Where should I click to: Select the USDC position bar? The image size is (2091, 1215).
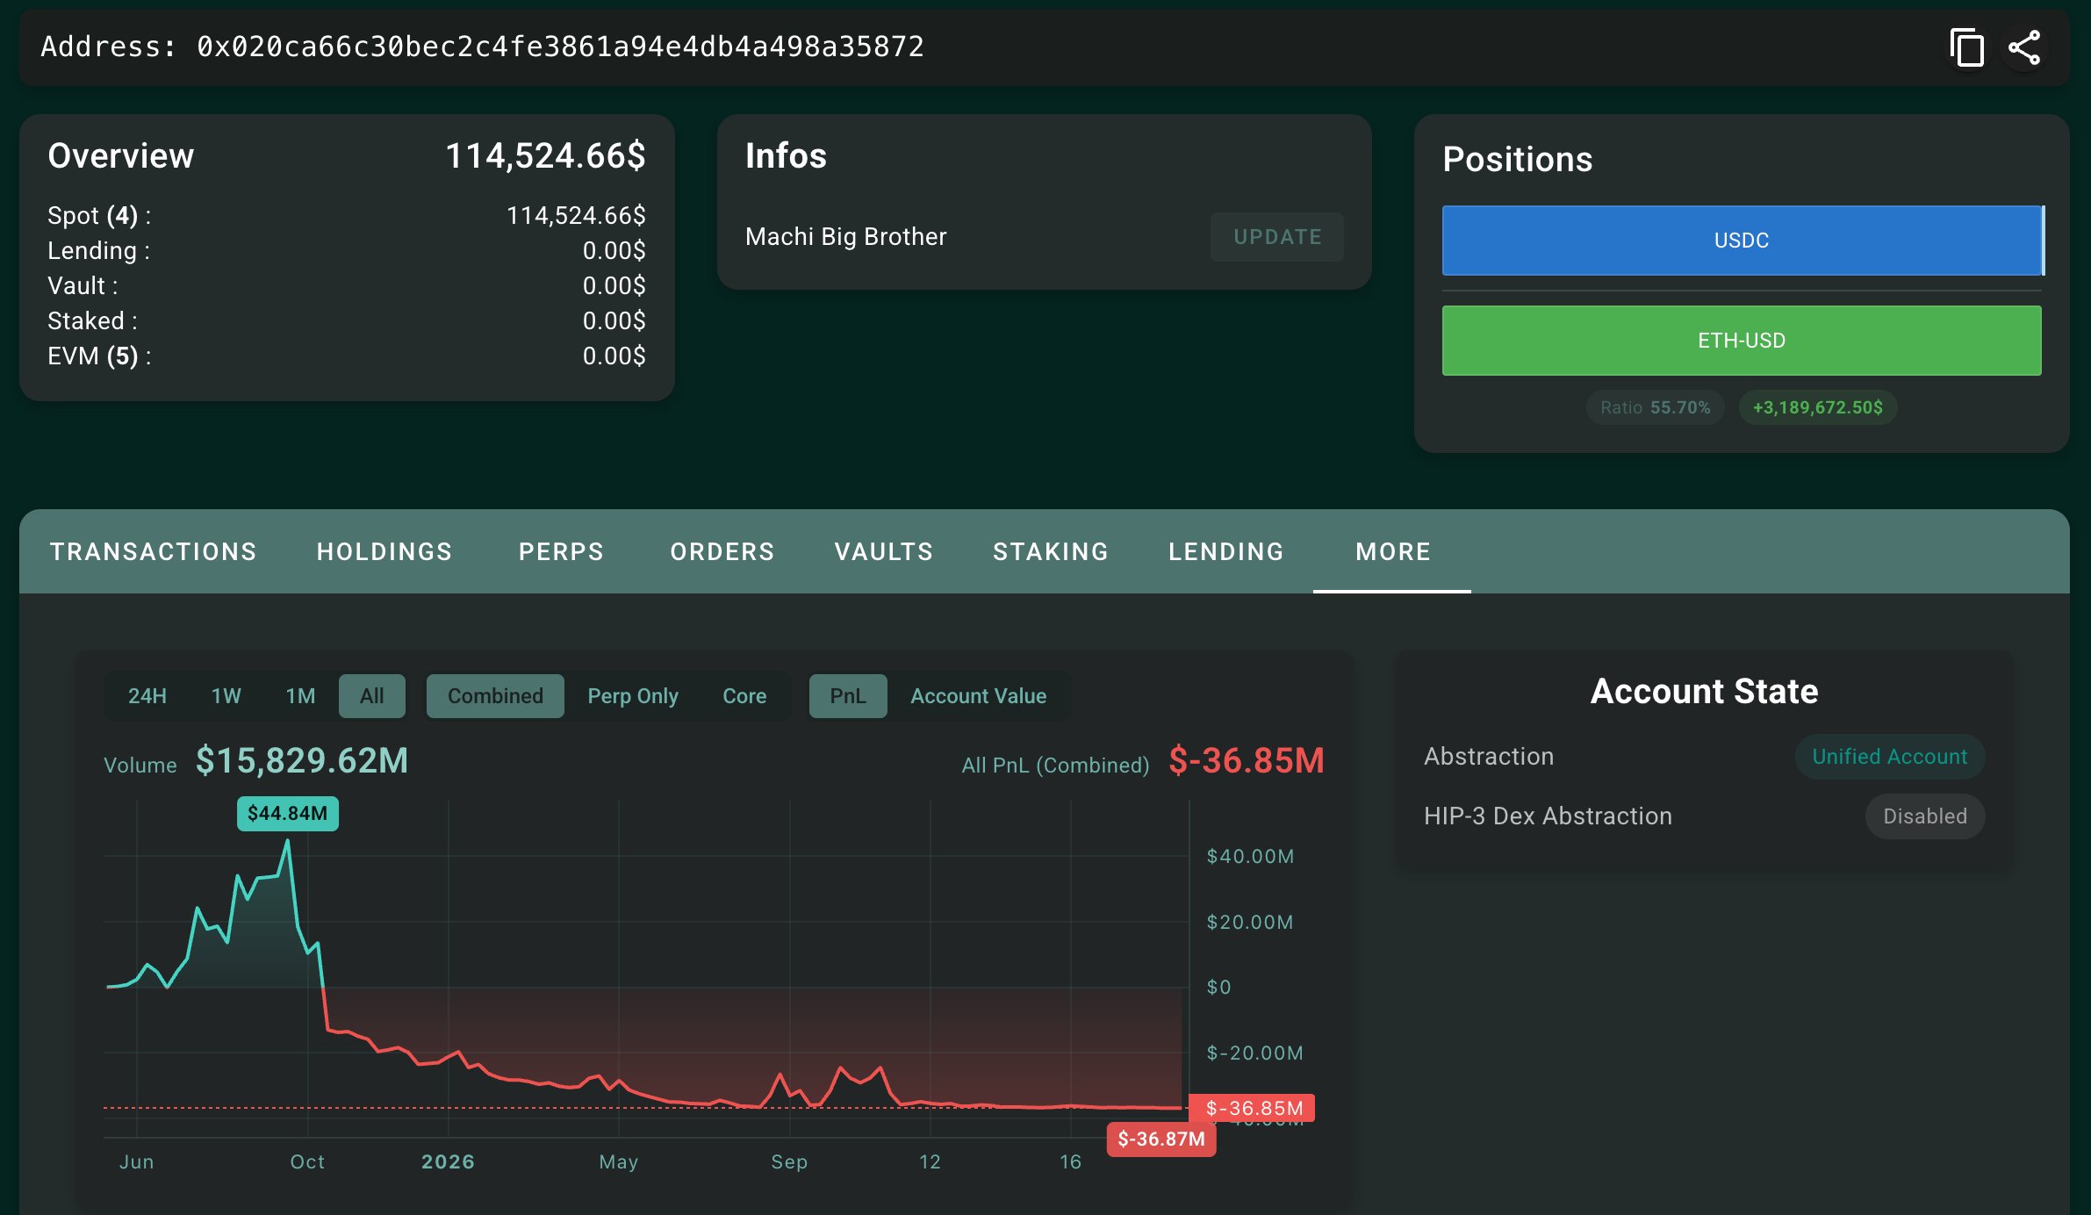[1742, 241]
